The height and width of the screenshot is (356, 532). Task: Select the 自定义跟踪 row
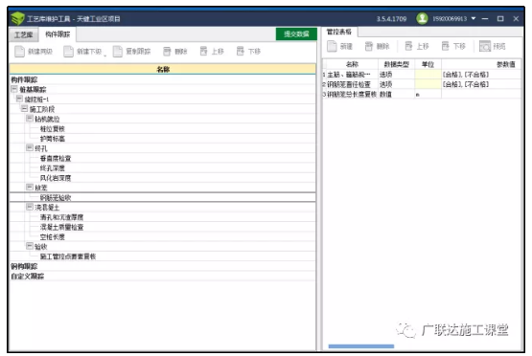pyautogui.click(x=163, y=276)
